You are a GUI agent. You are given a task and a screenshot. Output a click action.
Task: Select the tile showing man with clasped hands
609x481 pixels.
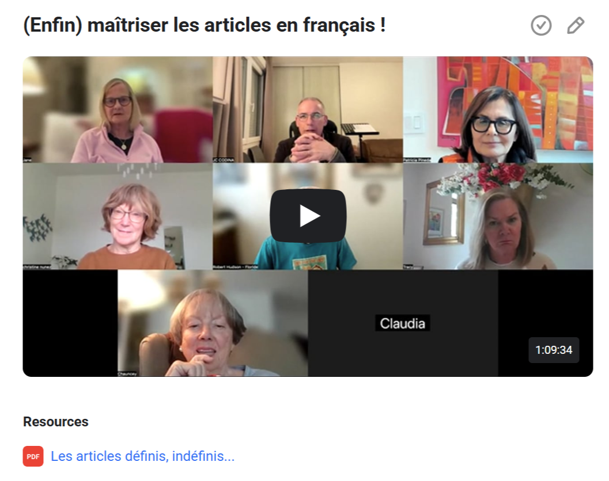[x=308, y=110]
